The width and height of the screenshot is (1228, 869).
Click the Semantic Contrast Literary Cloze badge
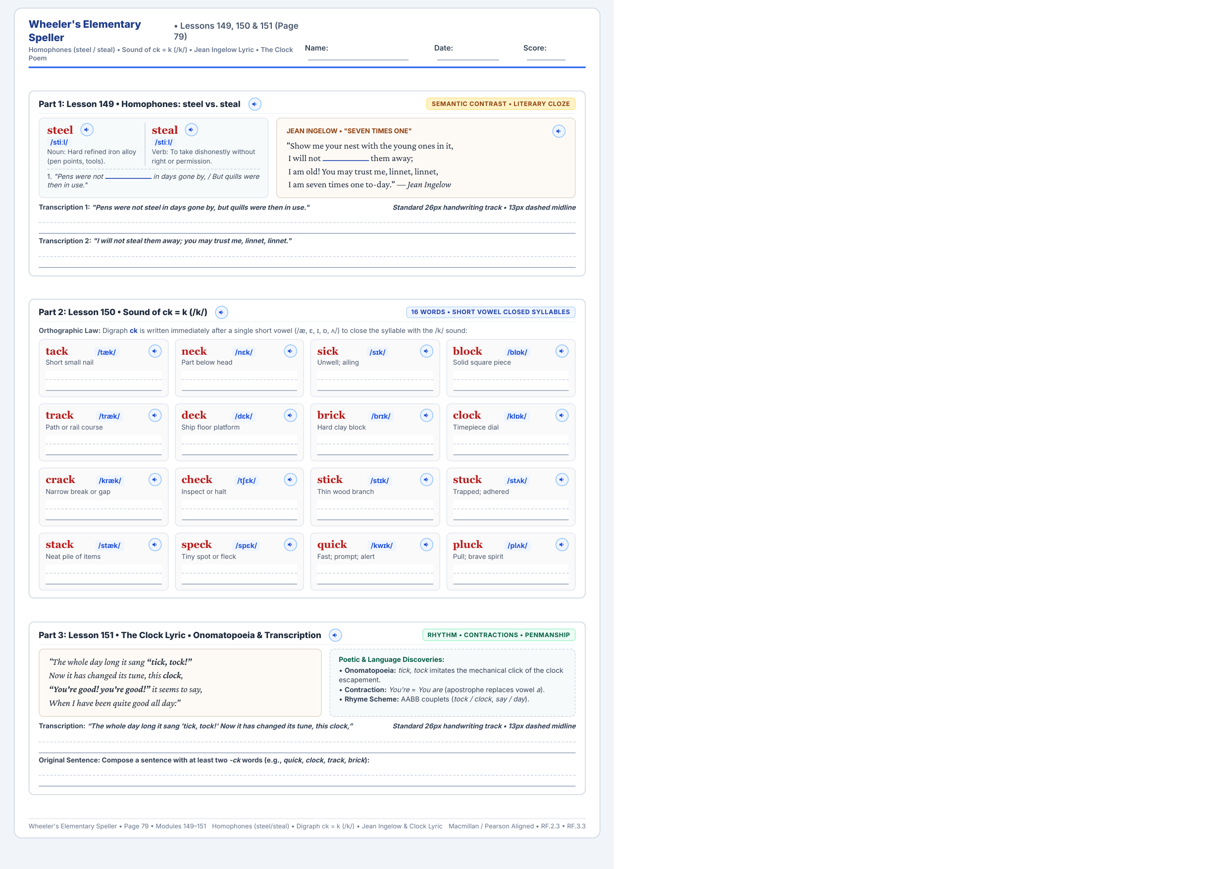(x=501, y=104)
